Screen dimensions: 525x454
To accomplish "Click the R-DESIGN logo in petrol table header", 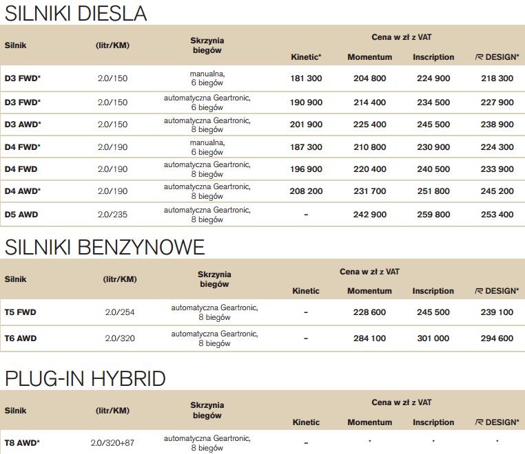I will click(x=480, y=291).
